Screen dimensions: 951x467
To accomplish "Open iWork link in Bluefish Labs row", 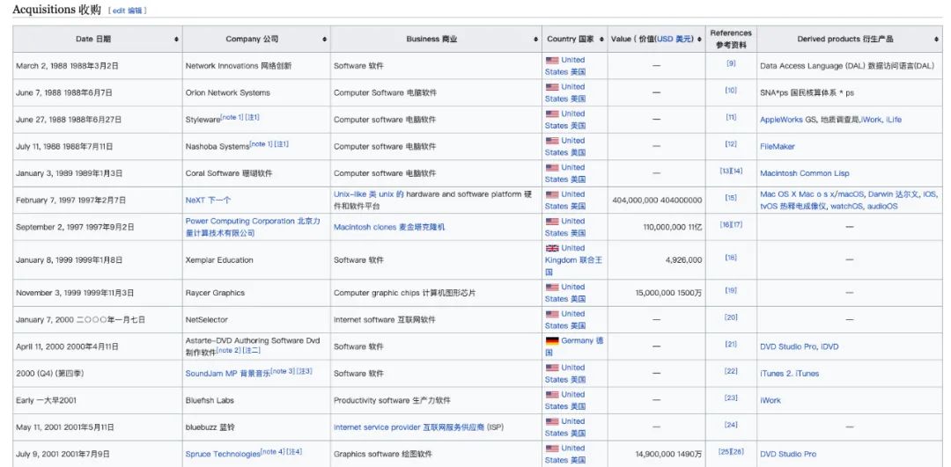I will click(x=770, y=400).
